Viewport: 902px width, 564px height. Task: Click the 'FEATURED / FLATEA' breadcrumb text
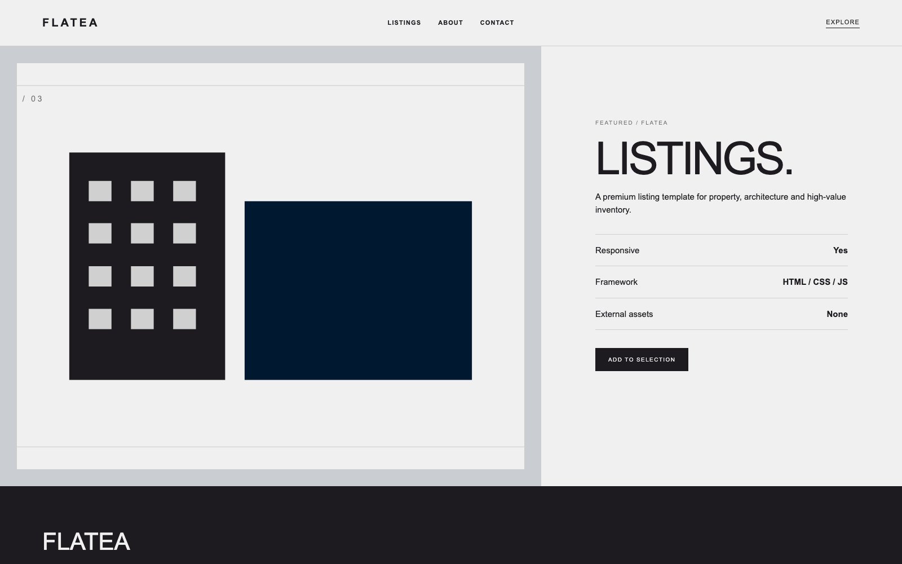point(631,122)
